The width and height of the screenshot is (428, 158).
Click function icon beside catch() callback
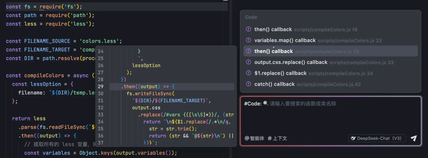(x=248, y=84)
